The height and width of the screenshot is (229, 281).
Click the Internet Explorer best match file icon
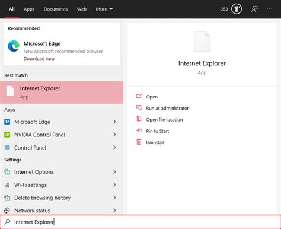[10, 91]
